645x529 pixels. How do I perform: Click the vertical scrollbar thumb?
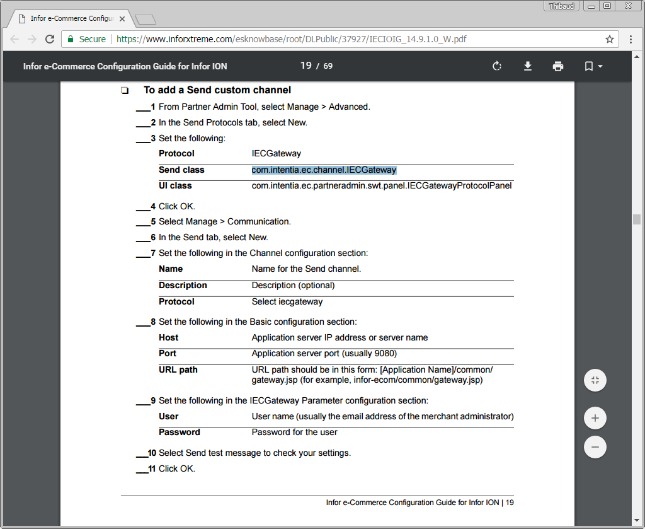pyautogui.click(x=637, y=219)
